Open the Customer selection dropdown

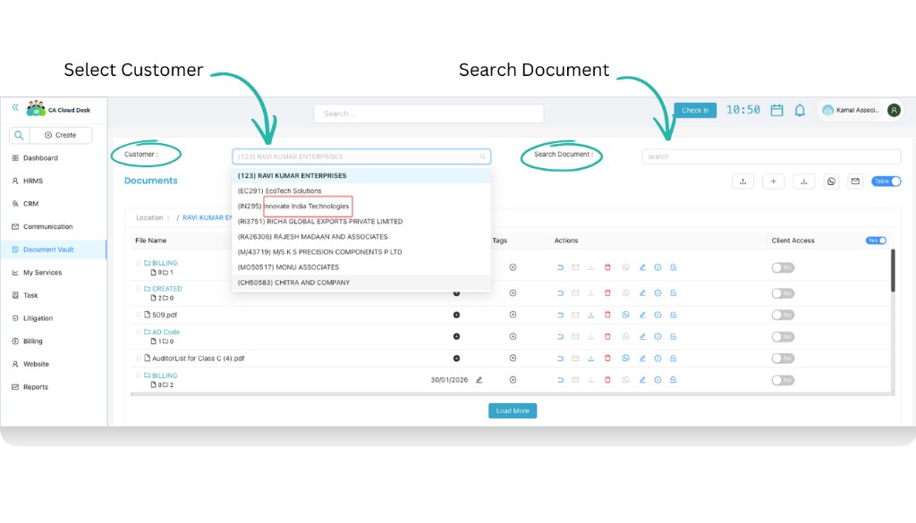361,156
